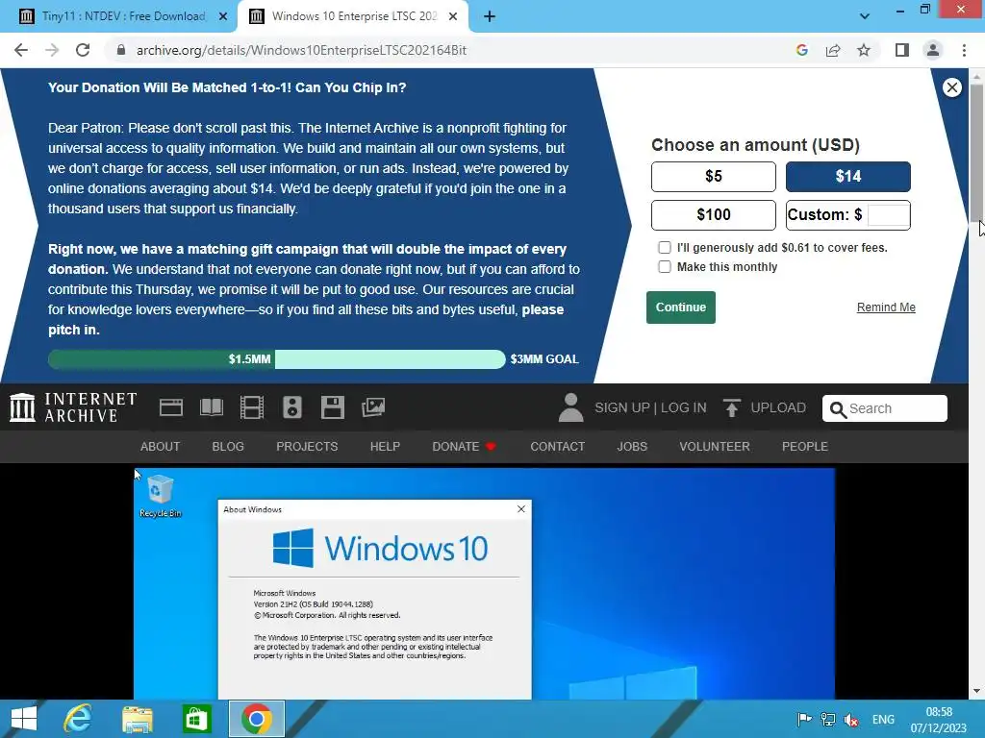Close the Windows 10 Enterprise LTSC tab
Screen dimensions: 985x738
(x=453, y=17)
